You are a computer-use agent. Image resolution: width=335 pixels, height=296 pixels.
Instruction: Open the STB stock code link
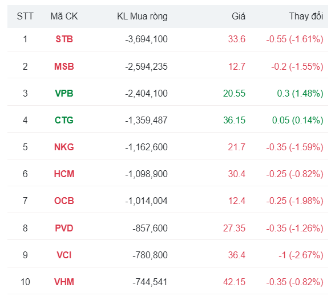[x=64, y=39]
